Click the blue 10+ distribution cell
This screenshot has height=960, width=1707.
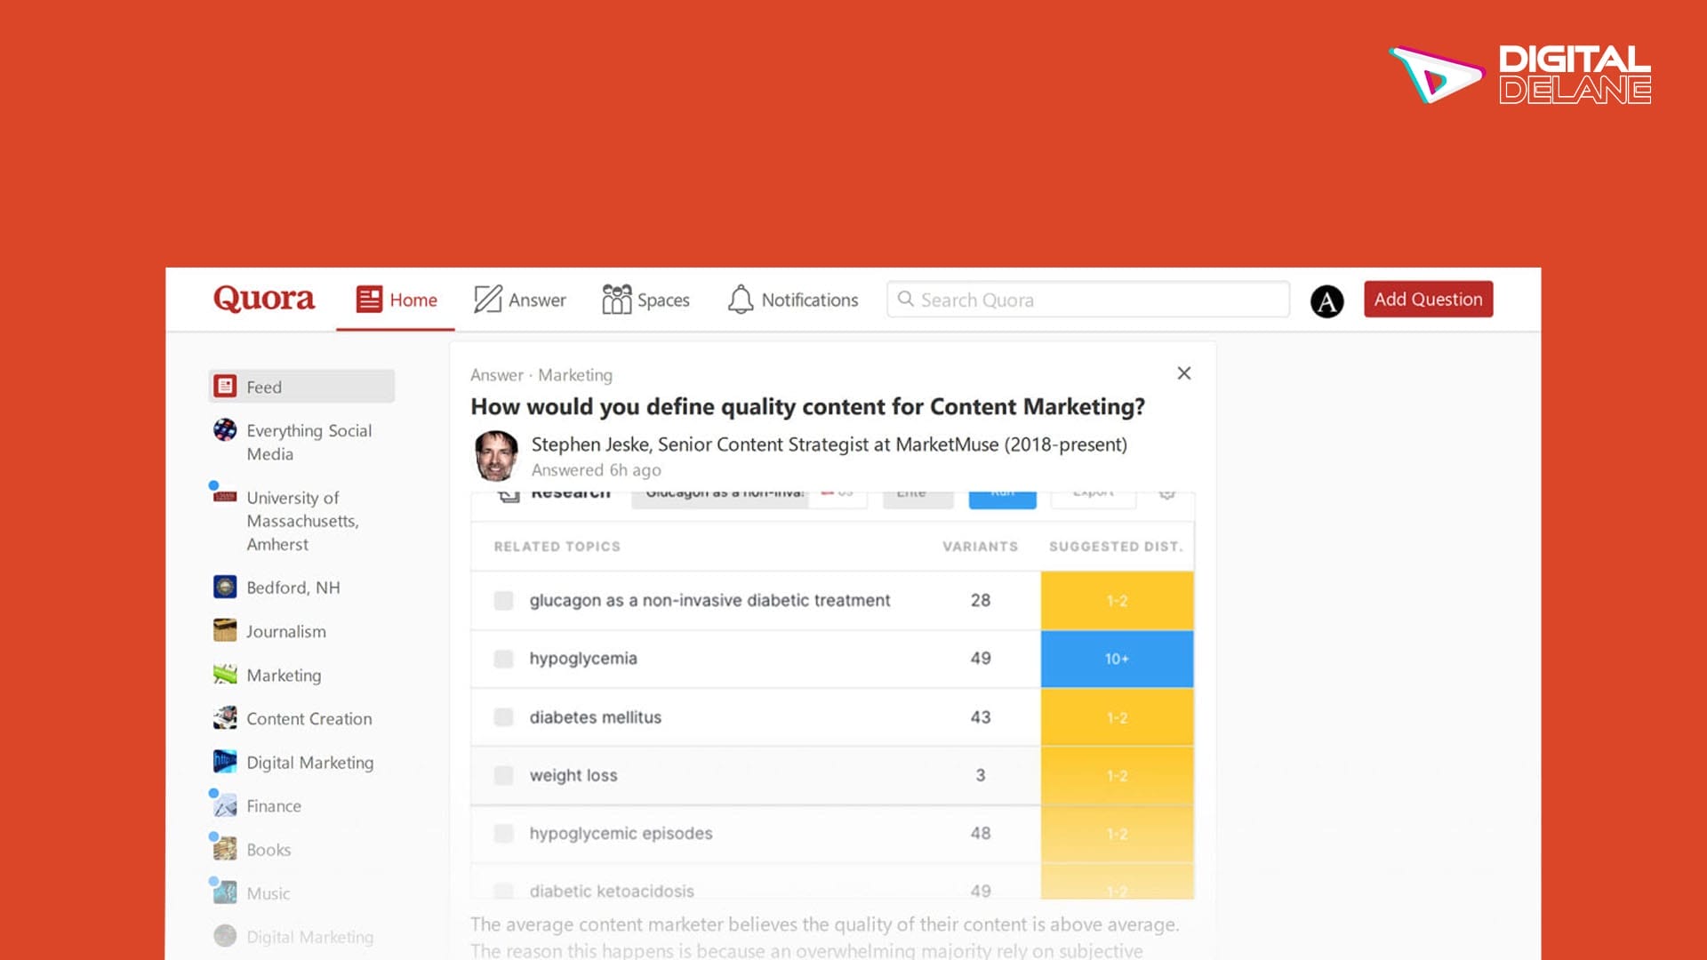pos(1117,659)
